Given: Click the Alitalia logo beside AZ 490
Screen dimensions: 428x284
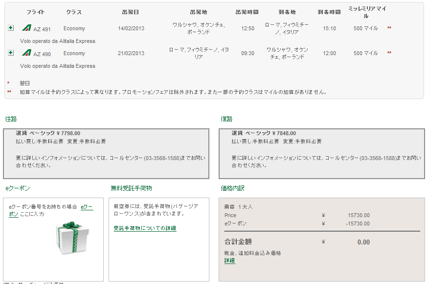Looking at the screenshot, I should [x=26, y=53].
